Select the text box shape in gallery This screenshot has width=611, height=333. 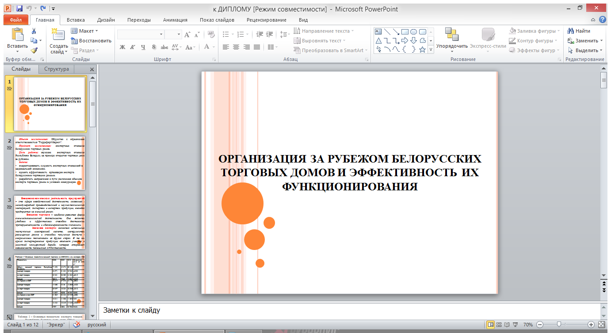[378, 31]
